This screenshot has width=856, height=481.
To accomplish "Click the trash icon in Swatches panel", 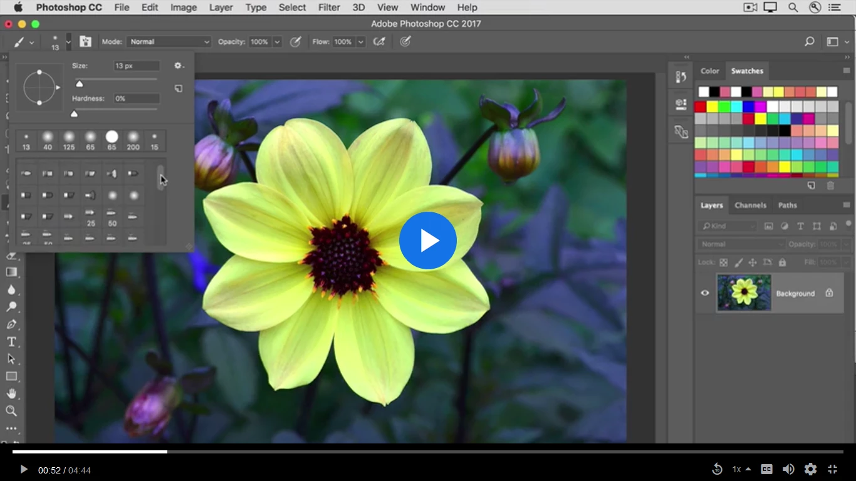I will coord(830,185).
